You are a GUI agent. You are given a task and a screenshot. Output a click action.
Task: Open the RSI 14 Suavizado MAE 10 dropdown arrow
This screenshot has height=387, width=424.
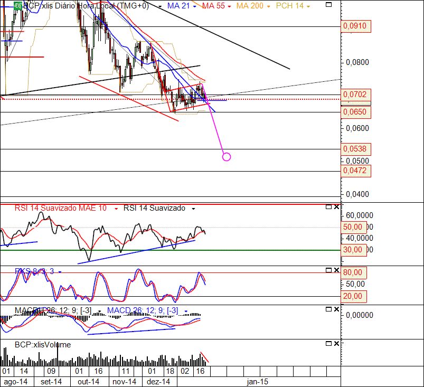[116, 209]
